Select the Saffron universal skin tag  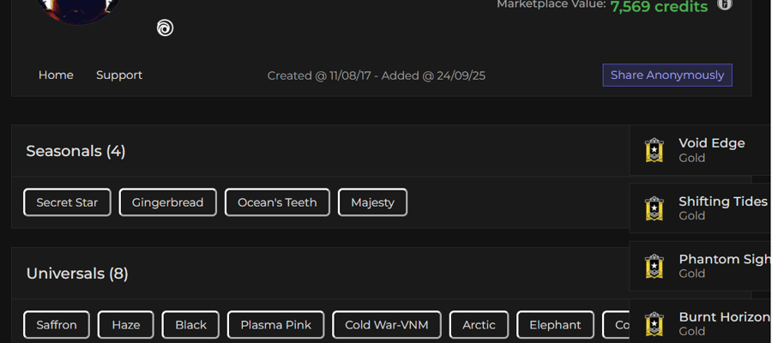click(x=57, y=325)
